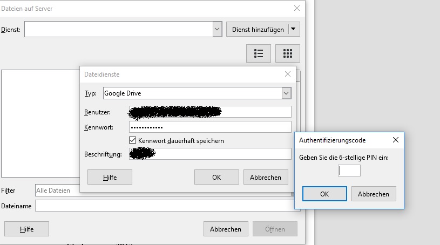
Task: Open the Dienst hinzufügen arrow menu
Action: 293,29
